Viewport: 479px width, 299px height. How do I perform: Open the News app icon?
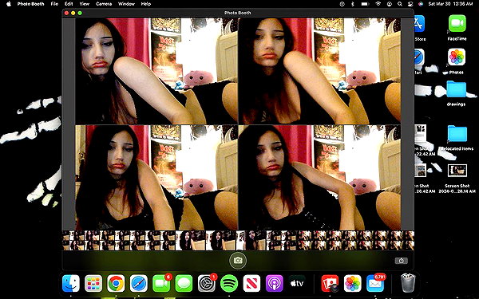coord(251,283)
